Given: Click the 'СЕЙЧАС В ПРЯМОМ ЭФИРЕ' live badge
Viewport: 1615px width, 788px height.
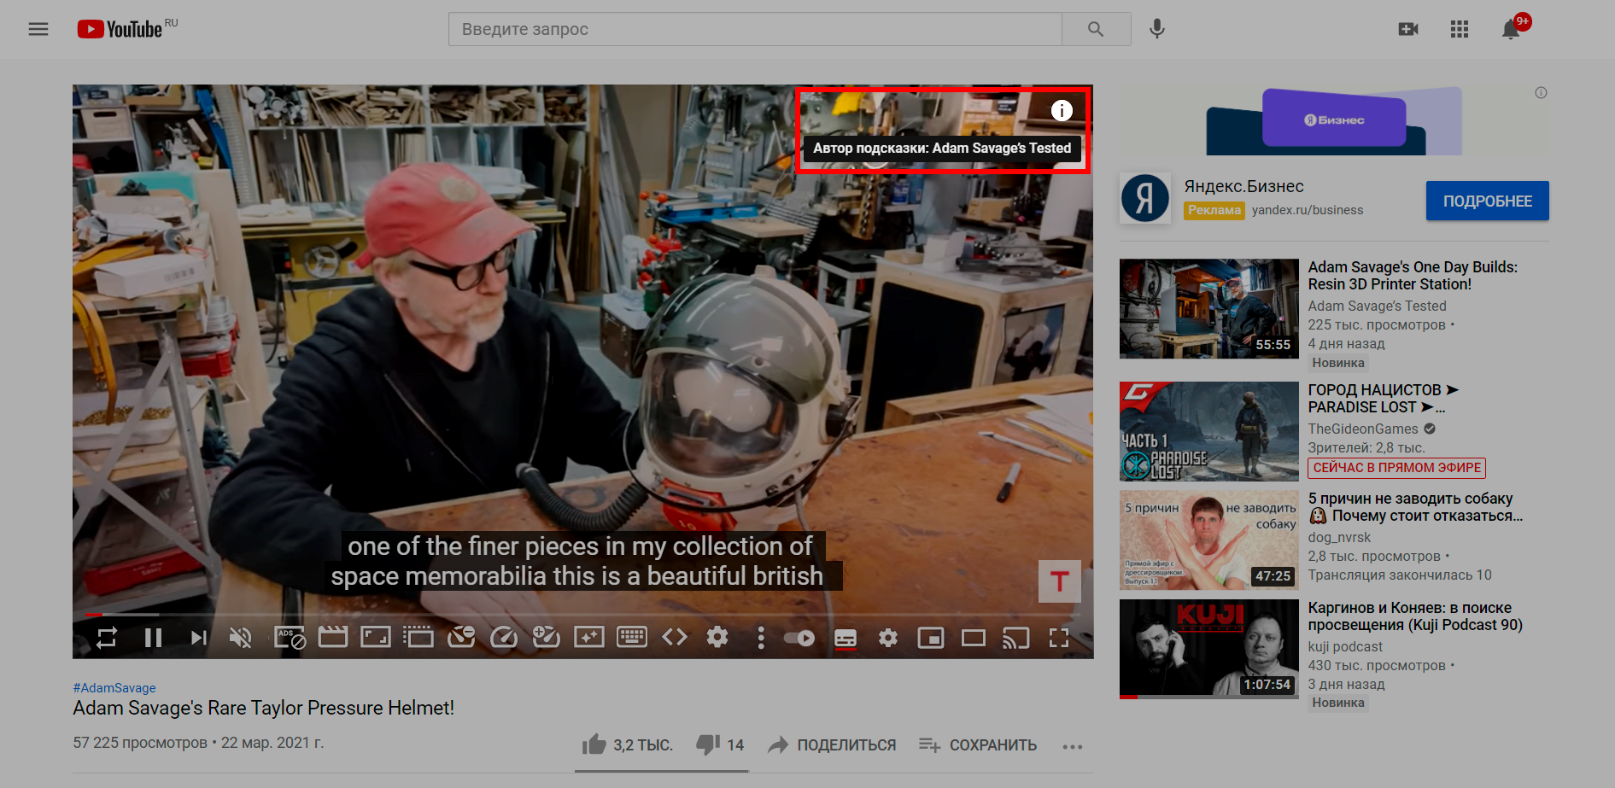Looking at the screenshot, I should pyautogui.click(x=1397, y=468).
